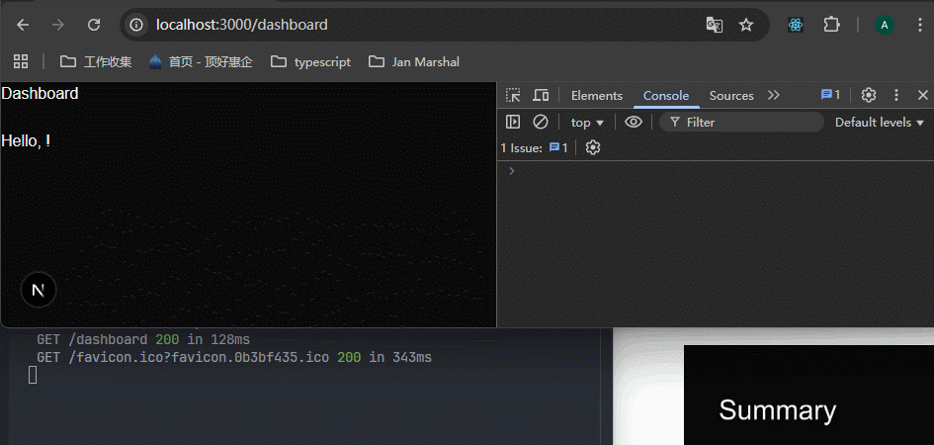Screen dimensions: 934x445
Task: Open the 1 Issue link
Action: (534, 147)
